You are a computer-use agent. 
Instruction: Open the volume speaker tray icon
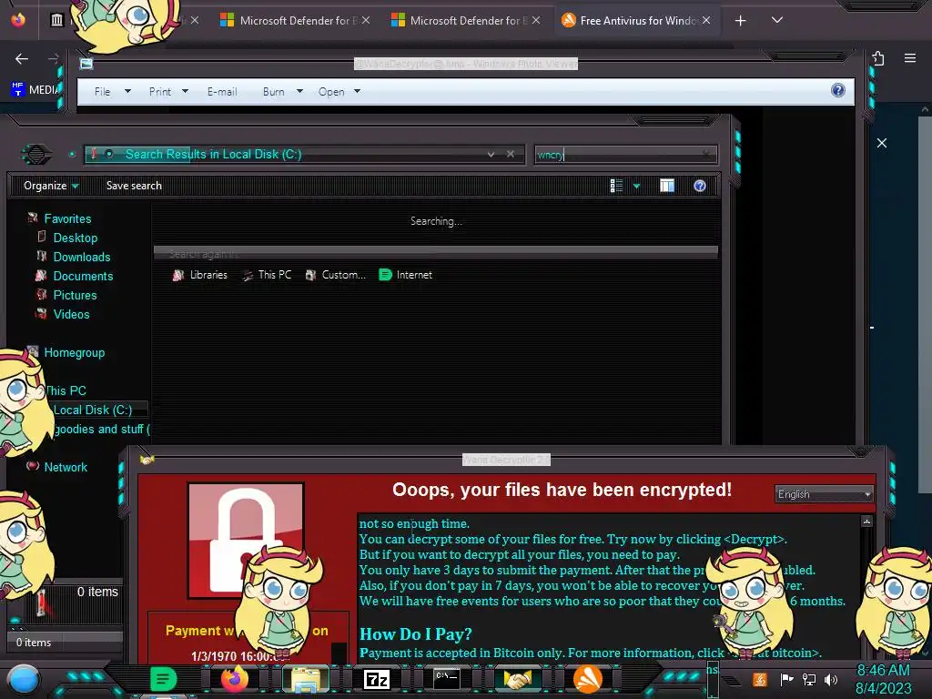point(831,679)
